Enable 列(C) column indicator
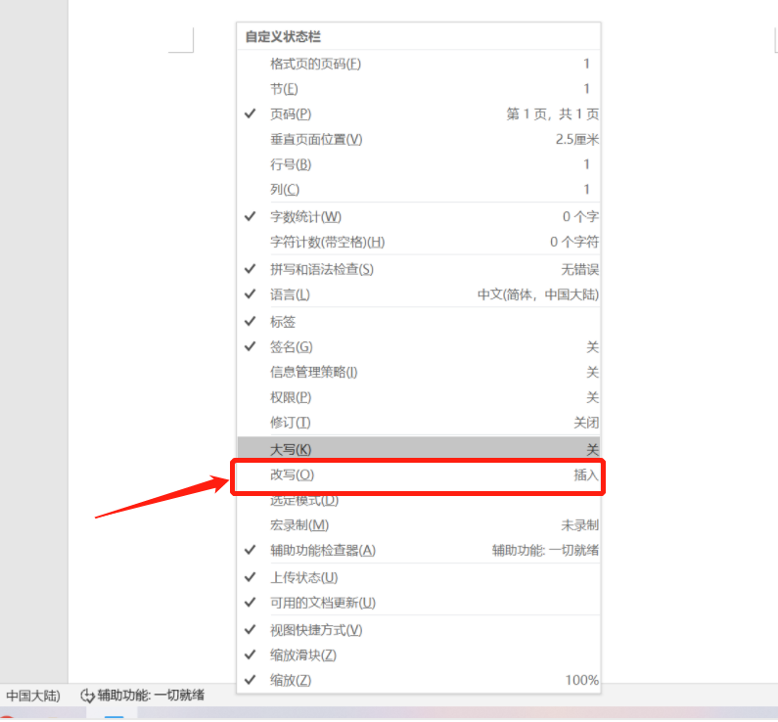This screenshot has height=722, width=778. 418,190
